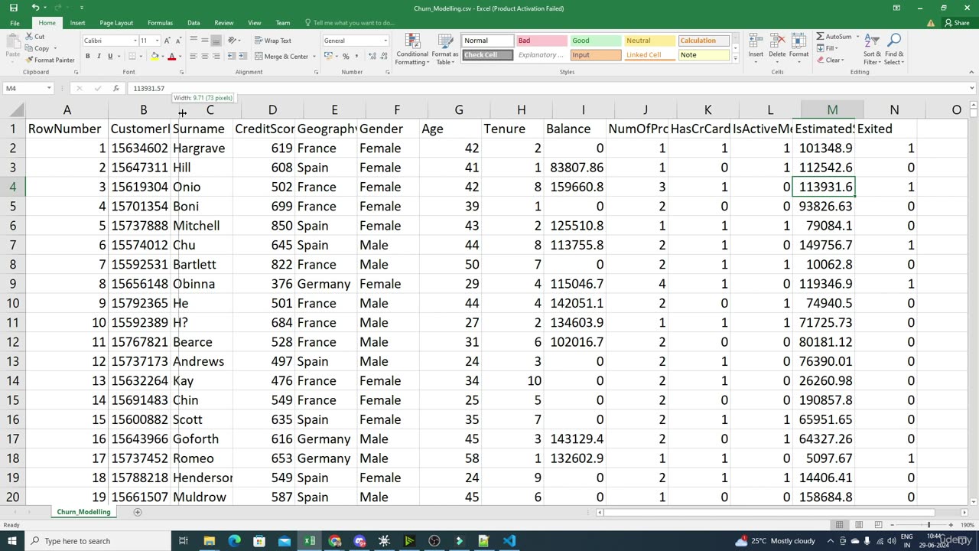Viewport: 979px width, 551px height.
Task: Open the Clear eraser menu
Action: [x=831, y=60]
